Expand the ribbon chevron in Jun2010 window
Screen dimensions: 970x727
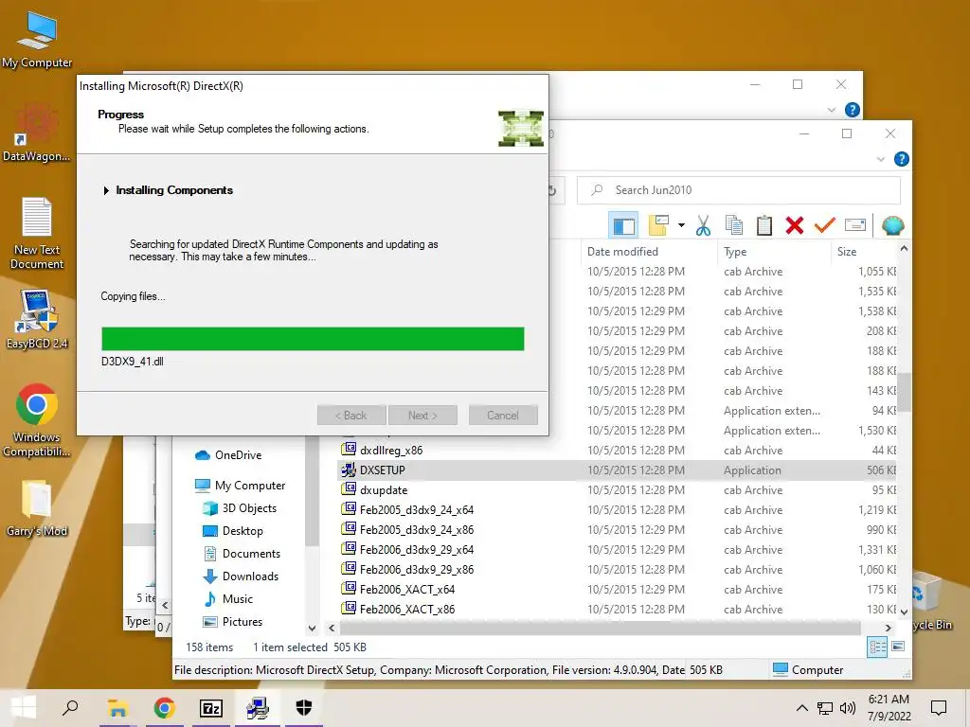click(880, 159)
